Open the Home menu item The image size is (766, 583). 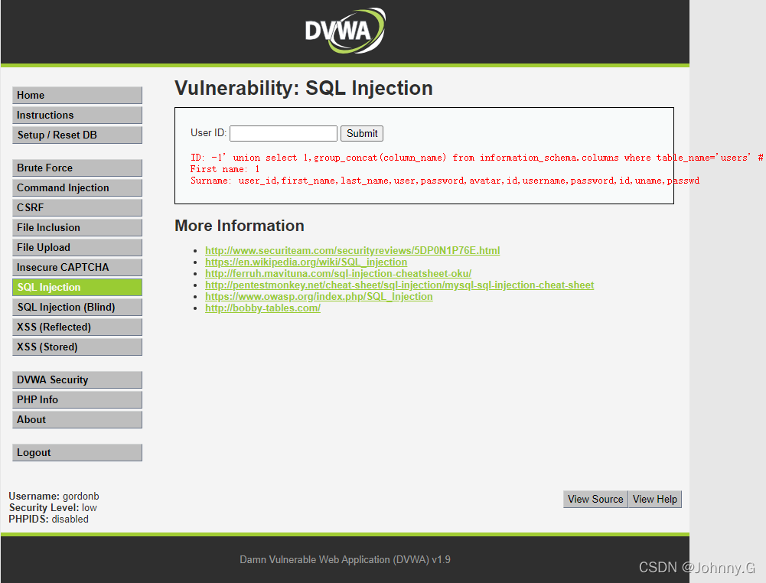point(77,95)
